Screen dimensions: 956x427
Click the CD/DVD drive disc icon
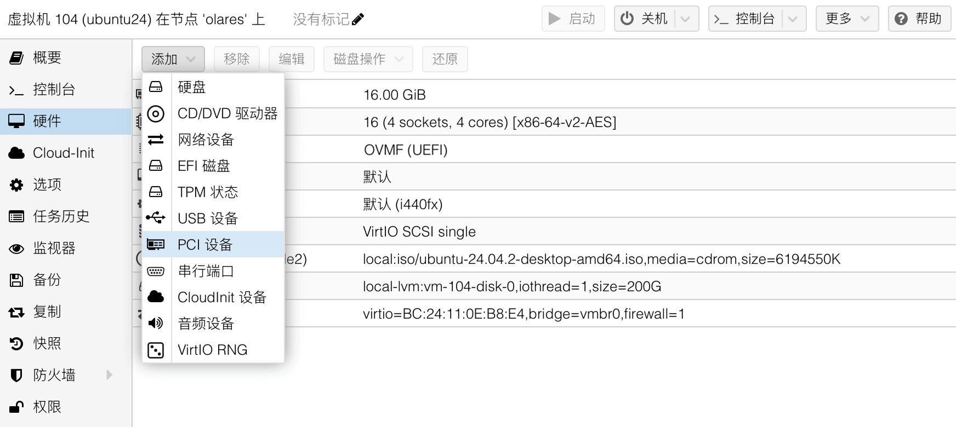[x=156, y=113]
